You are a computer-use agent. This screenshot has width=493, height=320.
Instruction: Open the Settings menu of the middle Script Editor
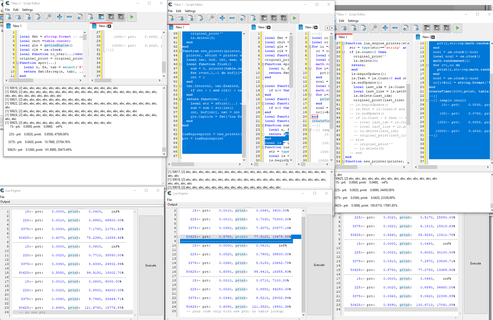coord(190,11)
